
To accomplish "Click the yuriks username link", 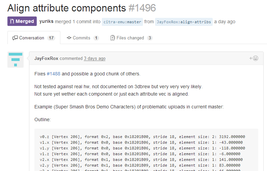I will tap(47, 22).
